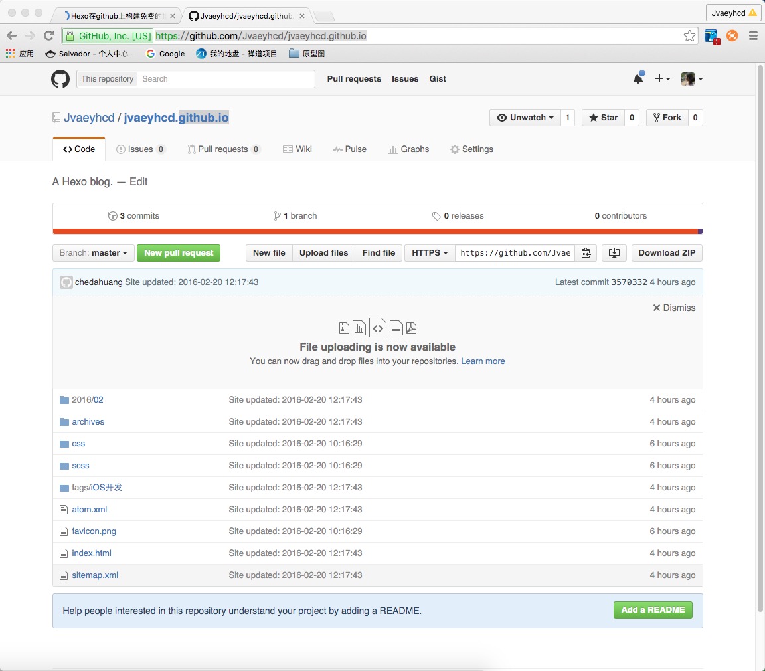
Task: Open the 原型图 bookmarks folder
Action: click(307, 54)
